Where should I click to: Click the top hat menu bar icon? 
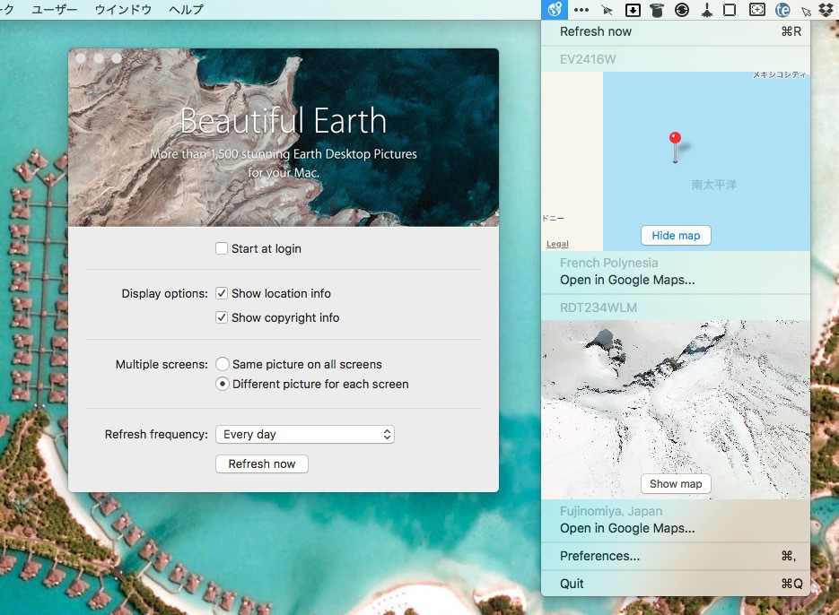(657, 10)
